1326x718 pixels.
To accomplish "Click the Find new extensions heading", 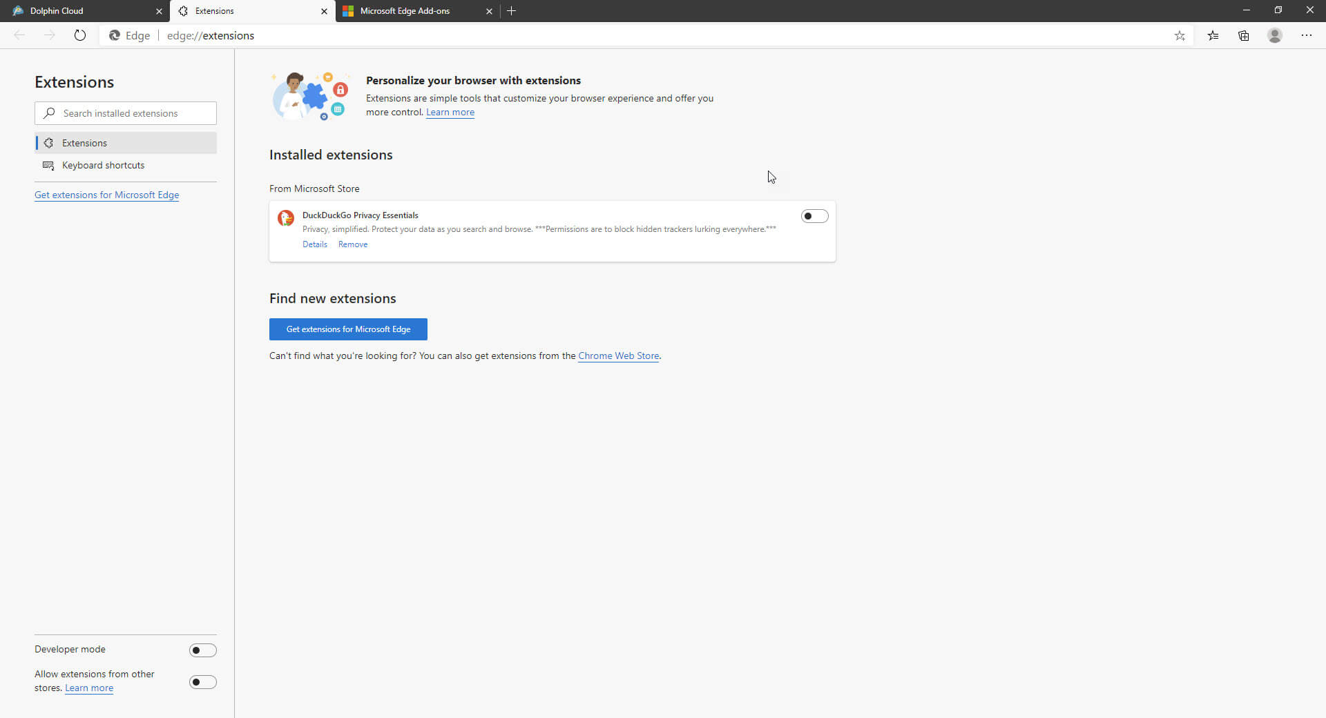I will point(333,298).
